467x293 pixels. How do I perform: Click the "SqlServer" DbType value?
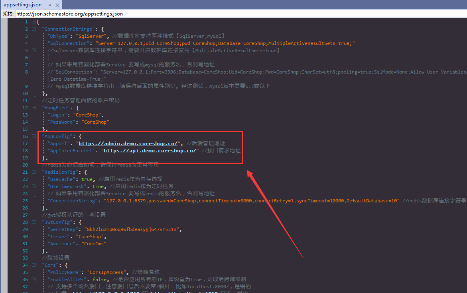[x=90, y=36]
